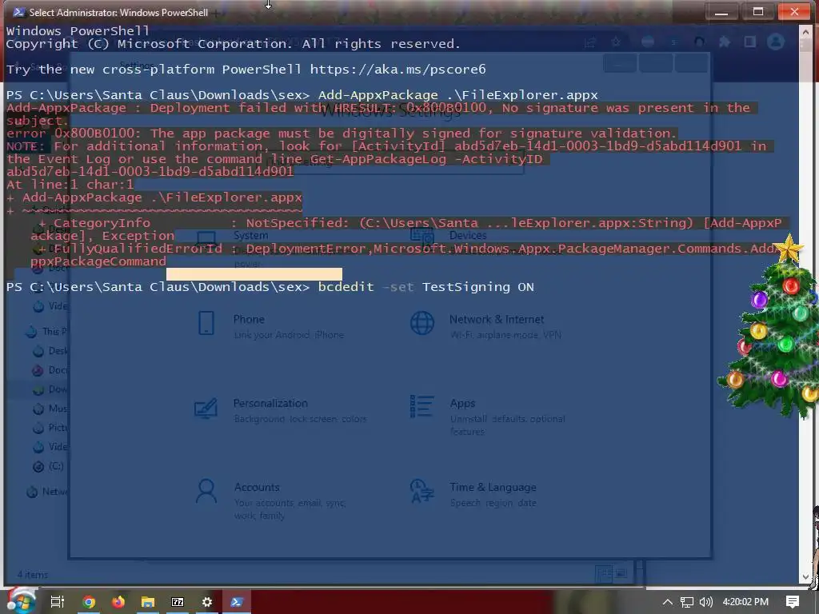Maximize the PowerShell window
This screenshot has width=819, height=614.
click(x=758, y=12)
